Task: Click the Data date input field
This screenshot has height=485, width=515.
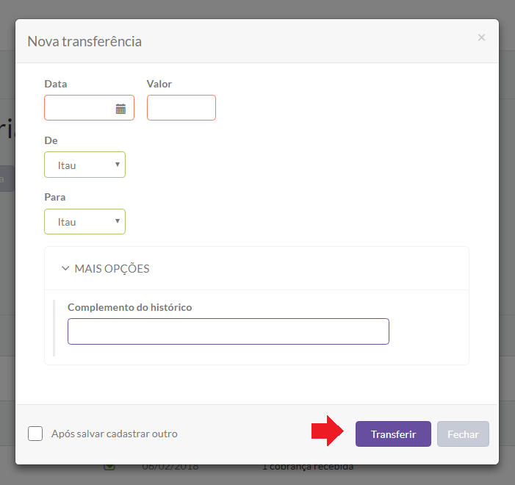Action: (89, 108)
